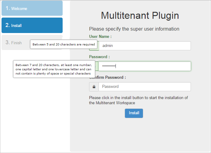Click the green Password label
The image size is (211, 153).
pos(99,57)
